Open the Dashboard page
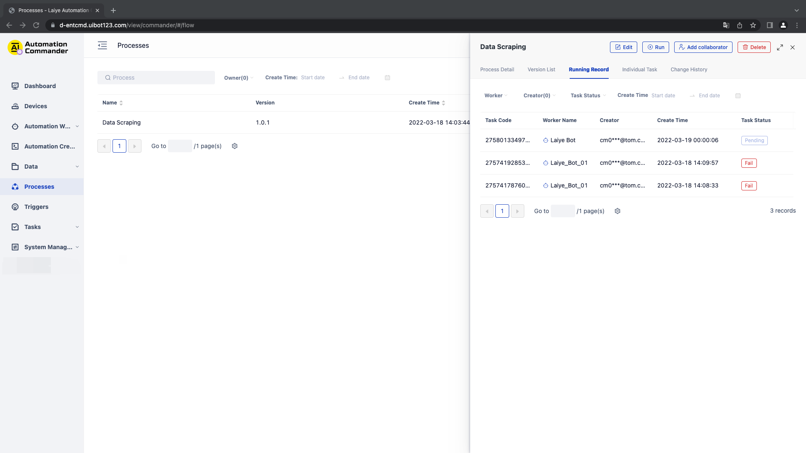This screenshot has height=453, width=806. (40, 86)
